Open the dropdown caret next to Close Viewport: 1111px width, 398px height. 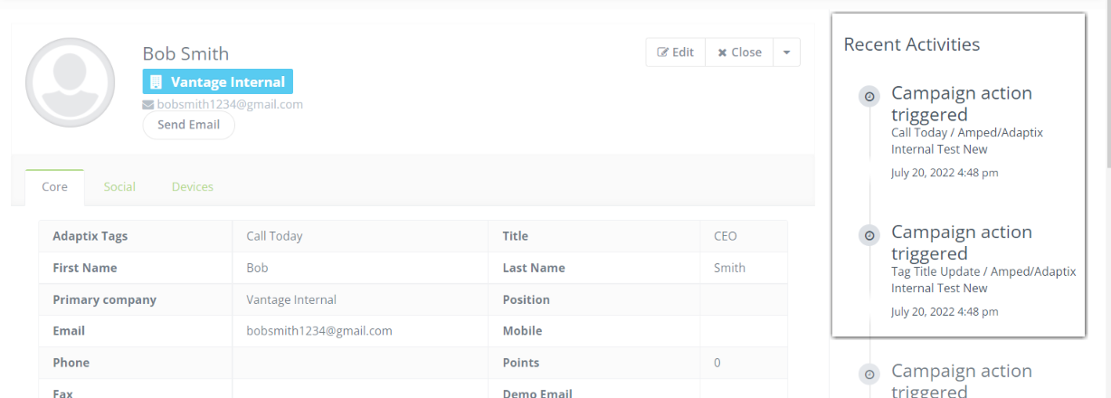(x=786, y=52)
